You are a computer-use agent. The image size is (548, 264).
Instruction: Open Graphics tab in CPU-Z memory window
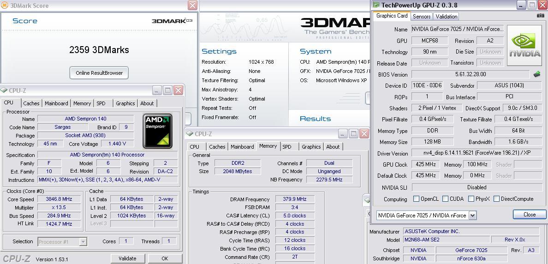(311, 146)
